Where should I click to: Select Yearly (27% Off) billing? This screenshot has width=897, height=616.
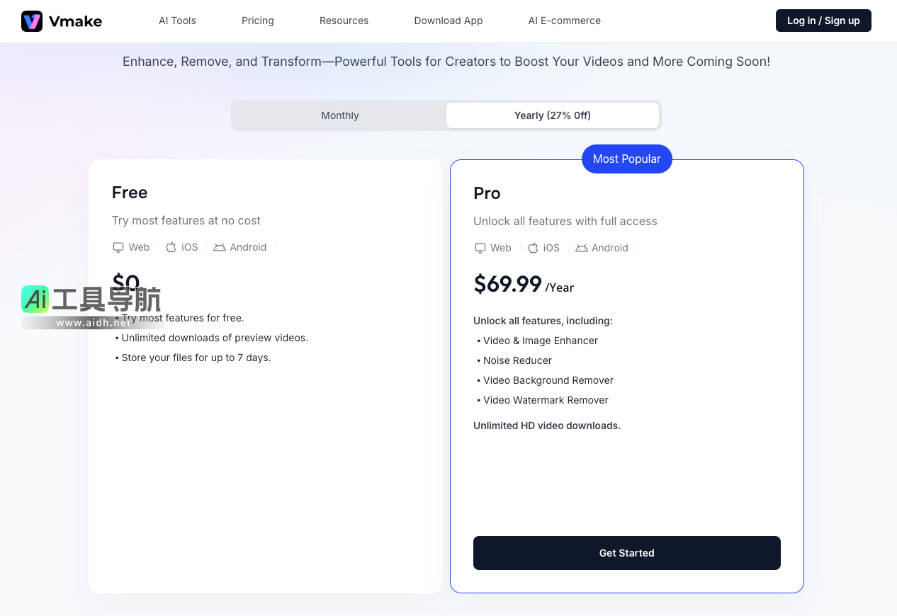(553, 115)
